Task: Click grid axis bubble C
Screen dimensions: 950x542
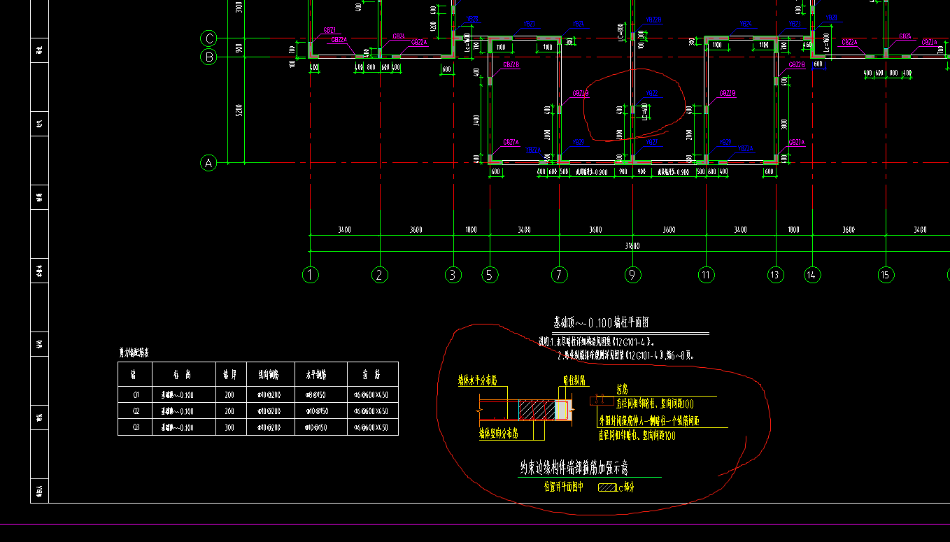Action: click(208, 38)
